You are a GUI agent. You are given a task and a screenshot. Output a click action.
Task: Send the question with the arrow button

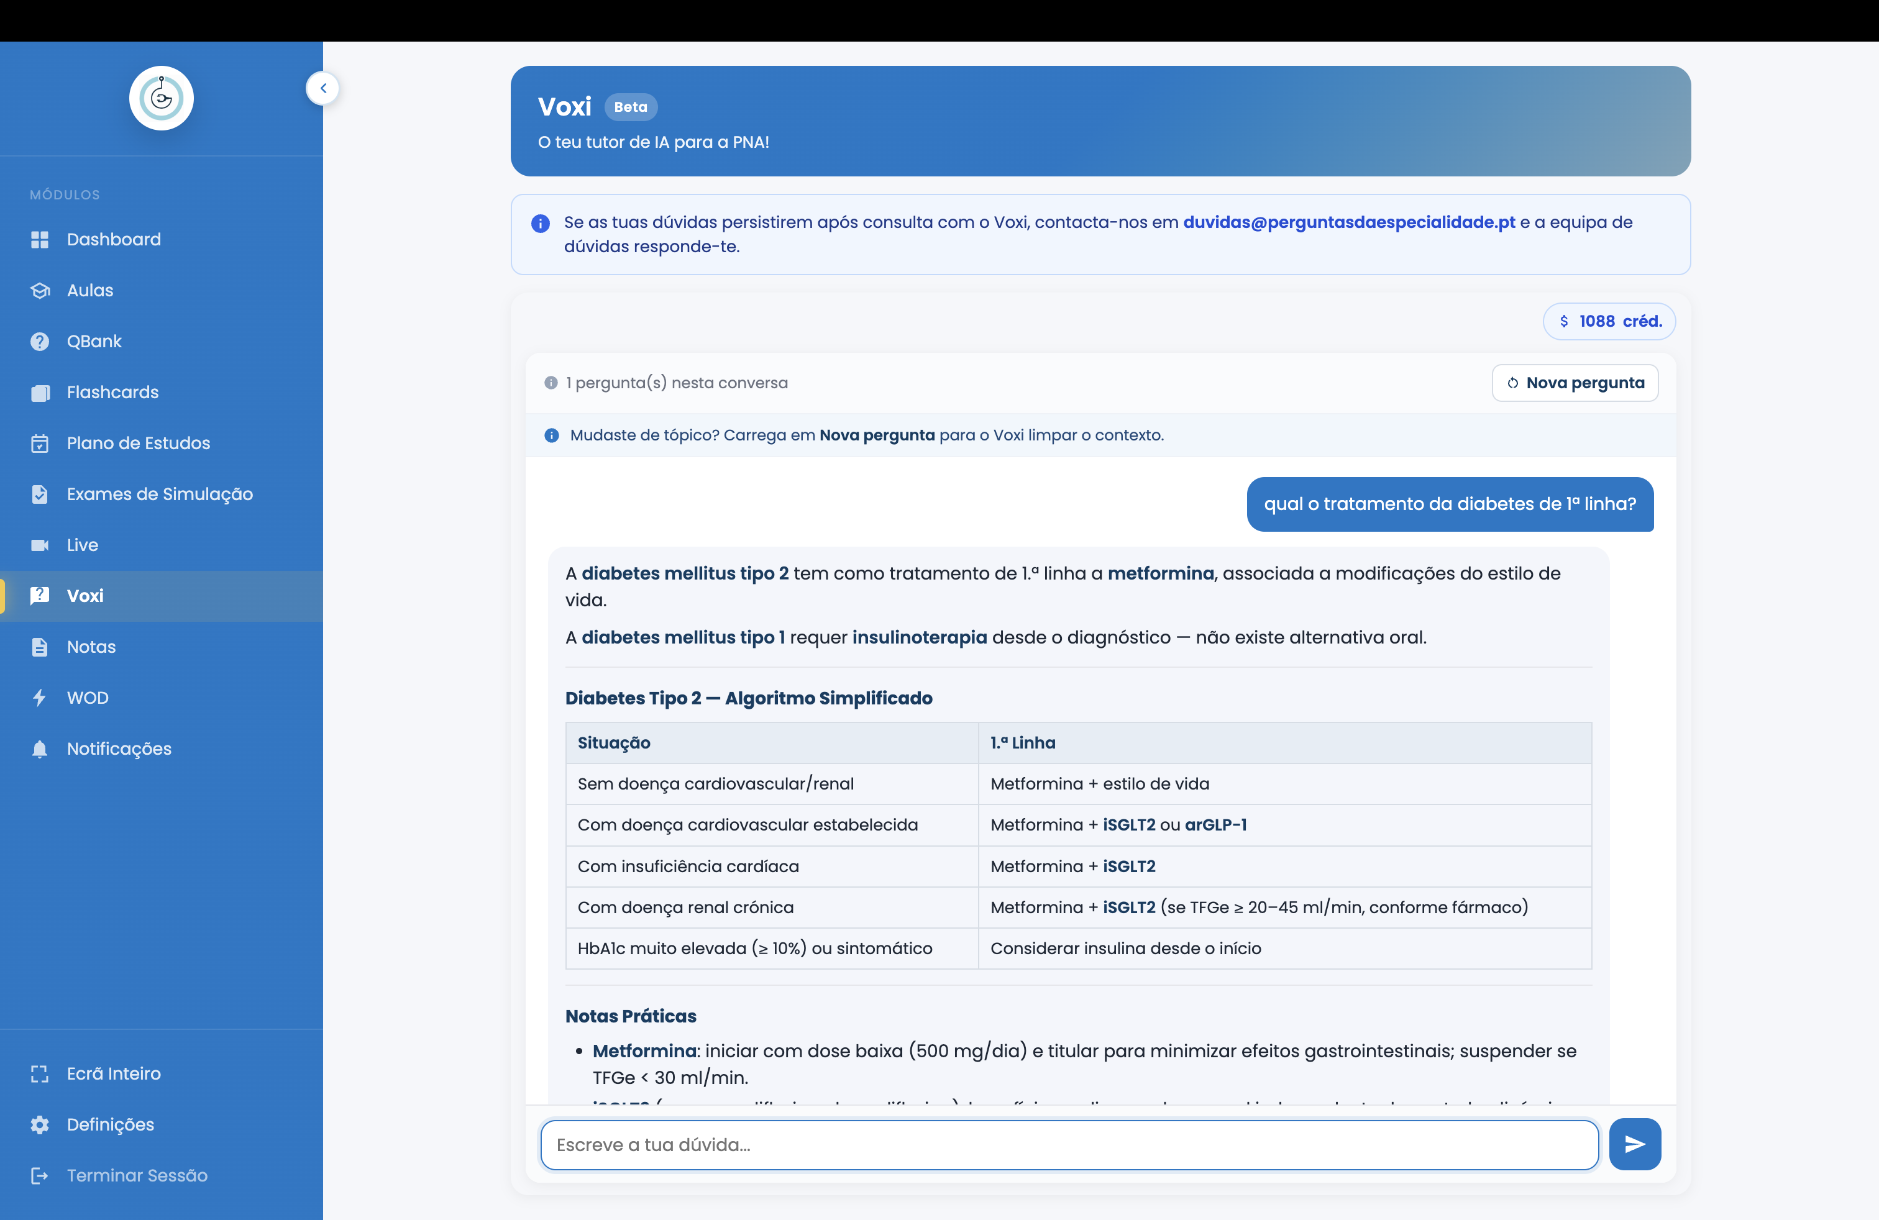coord(1635,1144)
